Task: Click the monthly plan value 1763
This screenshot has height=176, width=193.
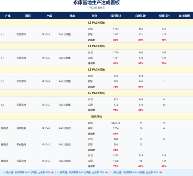Action: click(x=116, y=29)
